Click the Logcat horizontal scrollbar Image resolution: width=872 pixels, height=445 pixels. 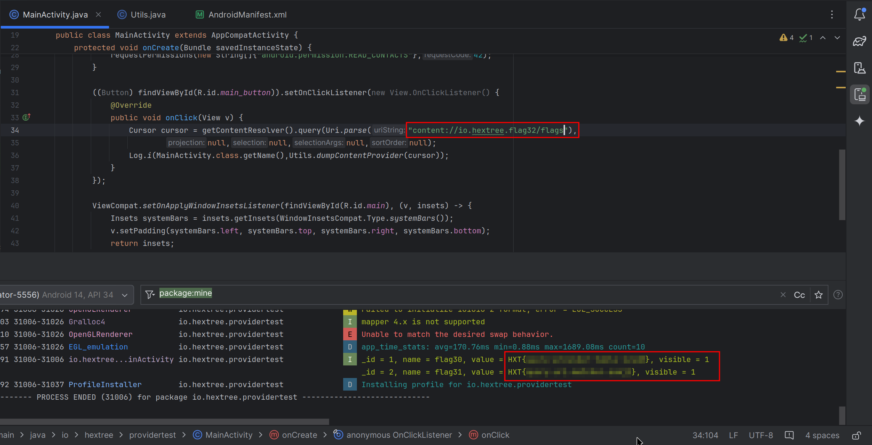point(164,421)
